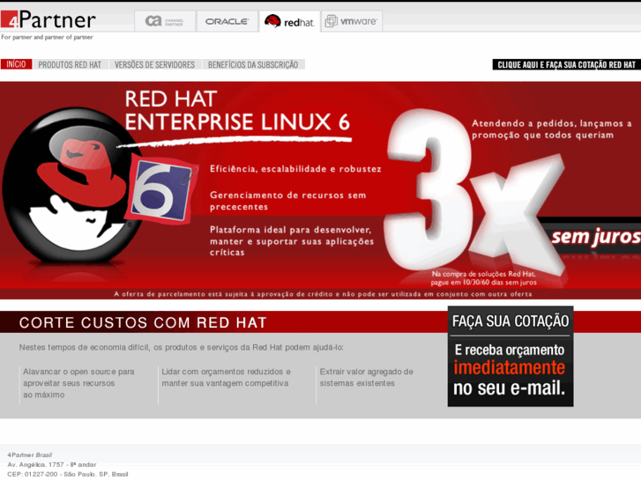The width and height of the screenshot is (641, 480).
Task: Click 'For partner and partner of partner' tagline
Action: tap(47, 37)
